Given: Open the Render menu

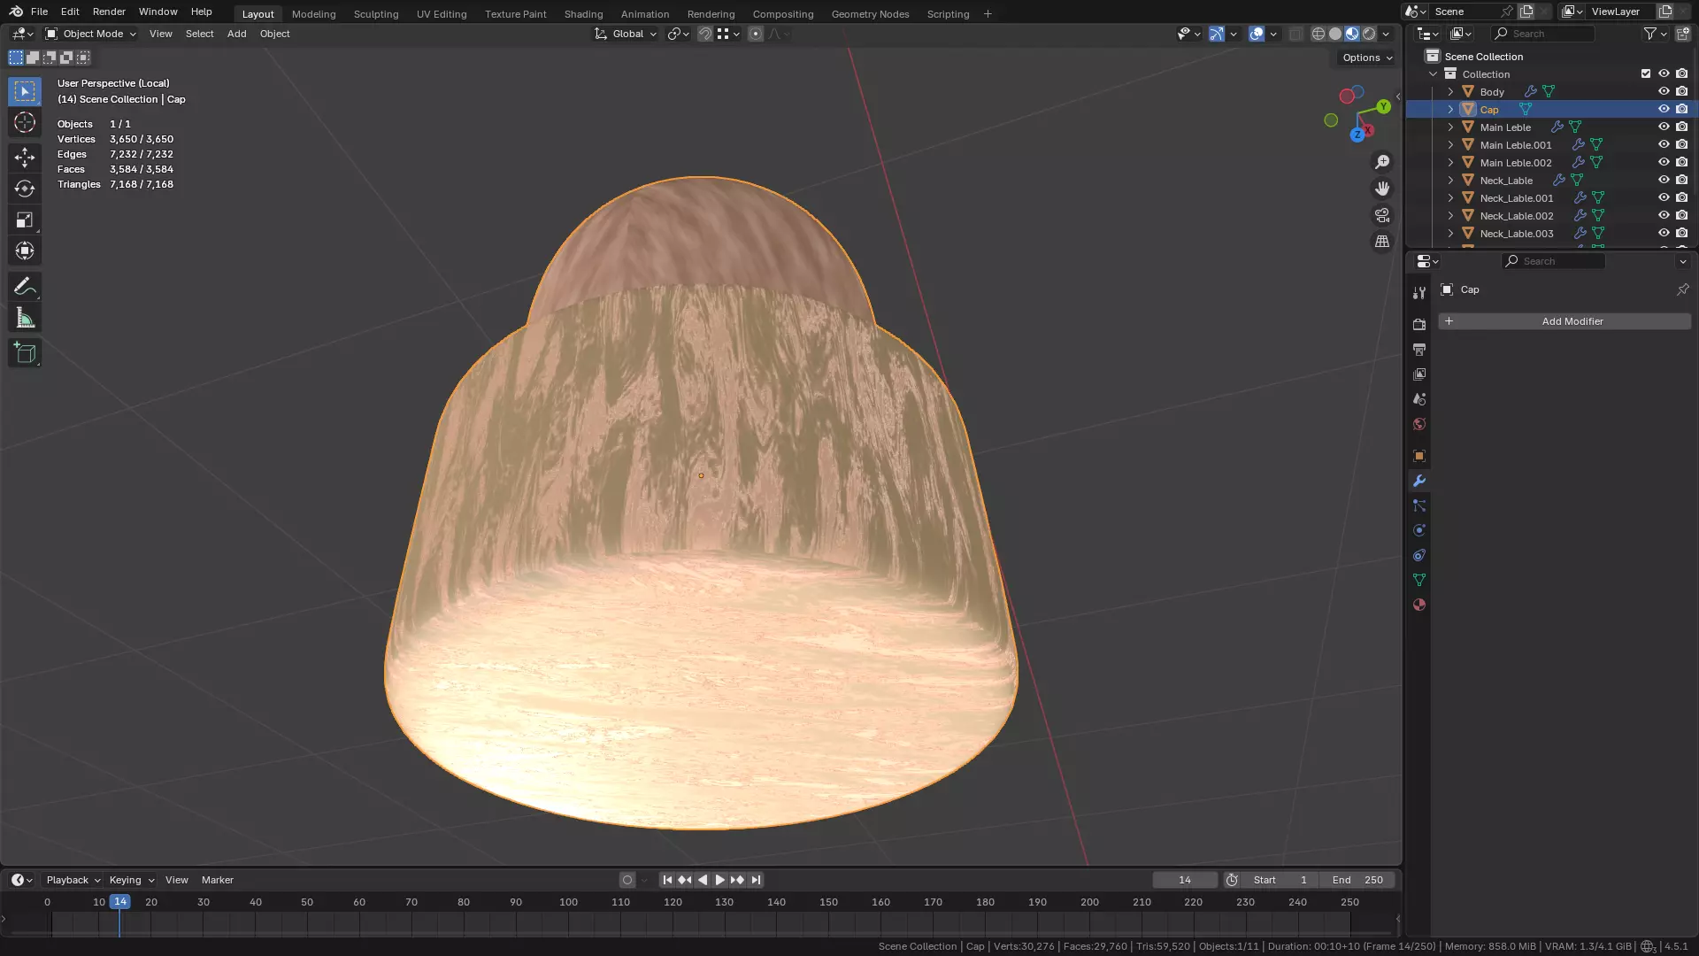Looking at the screenshot, I should coord(109,12).
